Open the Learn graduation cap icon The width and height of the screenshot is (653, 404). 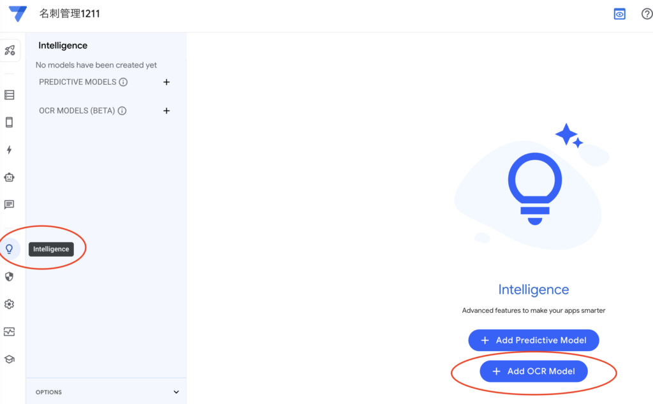[x=10, y=359]
